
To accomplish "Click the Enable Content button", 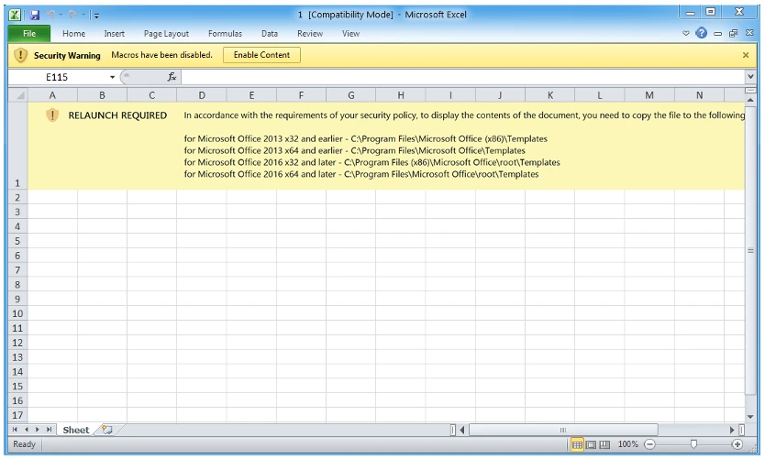I will coord(261,55).
